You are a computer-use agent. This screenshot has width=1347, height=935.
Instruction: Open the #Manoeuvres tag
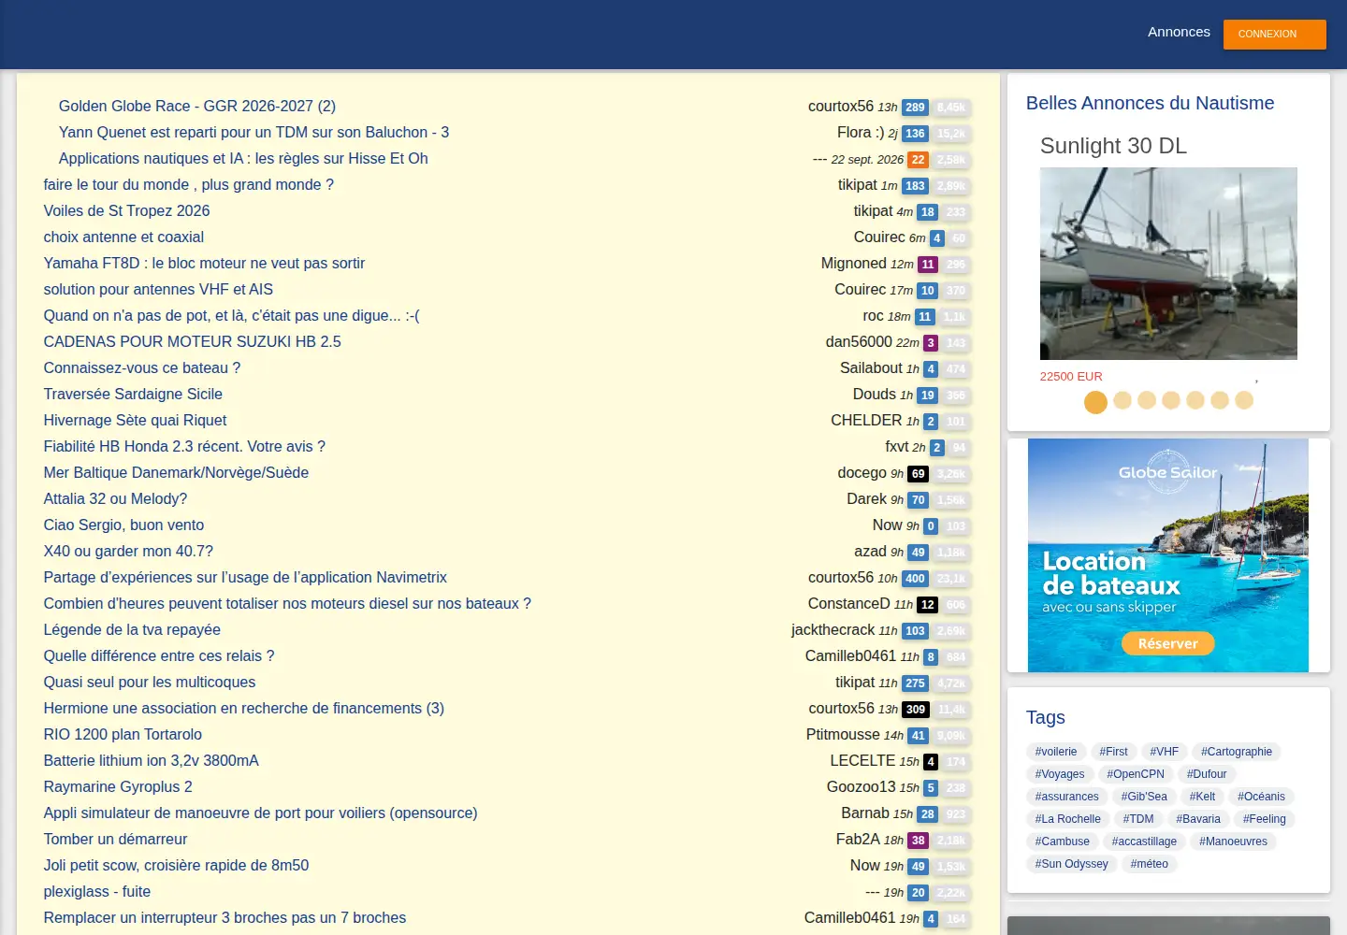[x=1234, y=841]
